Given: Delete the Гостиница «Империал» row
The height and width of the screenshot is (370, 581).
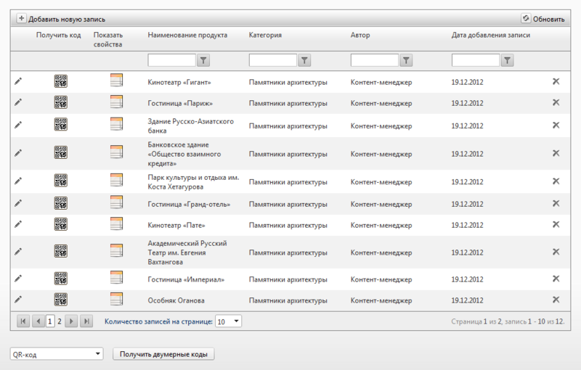Looking at the screenshot, I should [556, 279].
